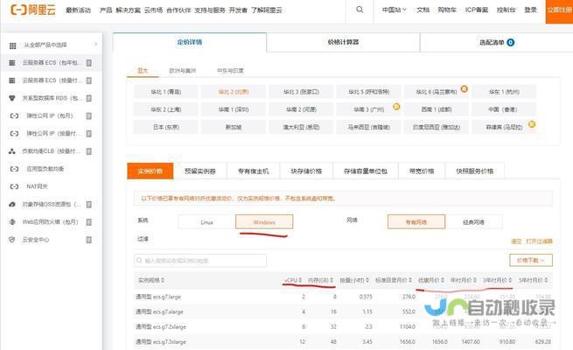
Task: Click the bracket icon beside 应用型负载均衡
Action: point(14,169)
